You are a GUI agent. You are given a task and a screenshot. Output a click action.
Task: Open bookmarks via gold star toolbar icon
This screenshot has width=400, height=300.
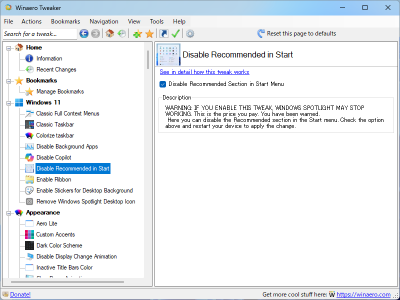point(149,33)
